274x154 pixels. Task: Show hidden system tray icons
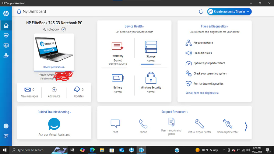[x=224, y=150]
